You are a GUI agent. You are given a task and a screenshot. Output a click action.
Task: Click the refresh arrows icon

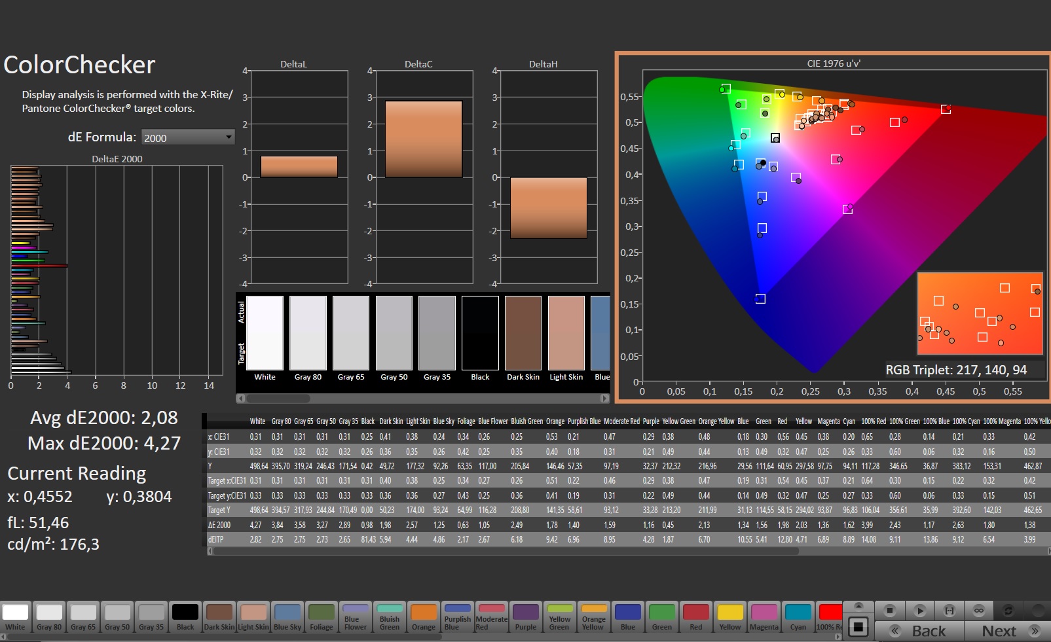point(1008,611)
